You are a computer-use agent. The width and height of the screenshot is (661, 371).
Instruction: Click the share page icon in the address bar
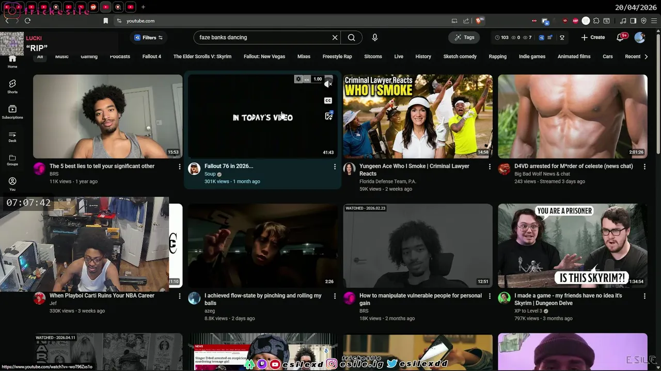point(466,21)
